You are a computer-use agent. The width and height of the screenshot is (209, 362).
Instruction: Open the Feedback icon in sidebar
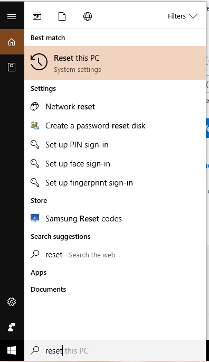click(12, 327)
